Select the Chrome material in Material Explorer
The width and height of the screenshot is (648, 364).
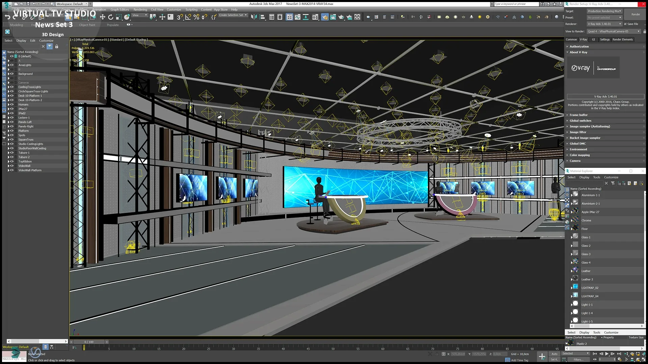pos(586,220)
